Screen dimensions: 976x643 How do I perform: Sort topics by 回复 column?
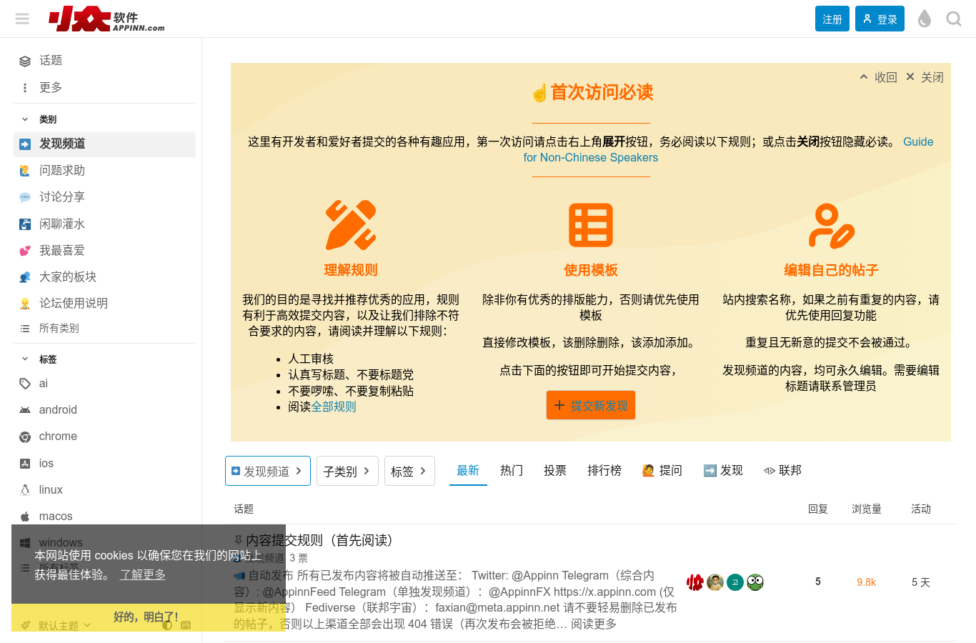[818, 509]
